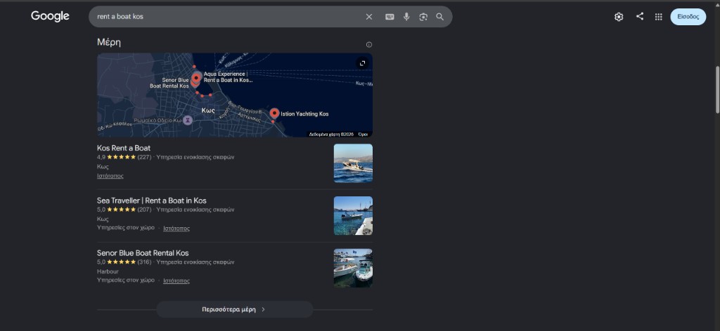720x331 pixels.
Task: Click the share icon in header
Action: pyautogui.click(x=640, y=17)
